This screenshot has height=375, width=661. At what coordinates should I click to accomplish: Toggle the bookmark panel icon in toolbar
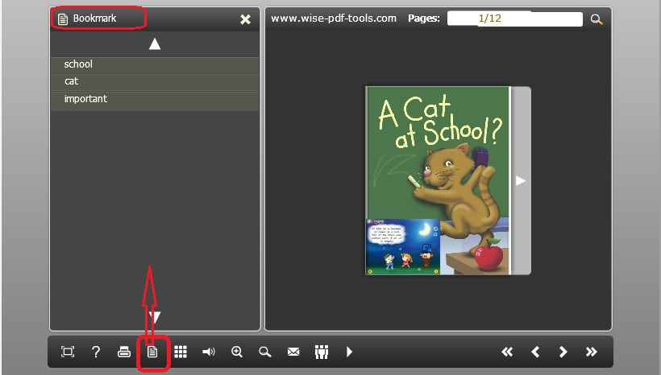[152, 352]
